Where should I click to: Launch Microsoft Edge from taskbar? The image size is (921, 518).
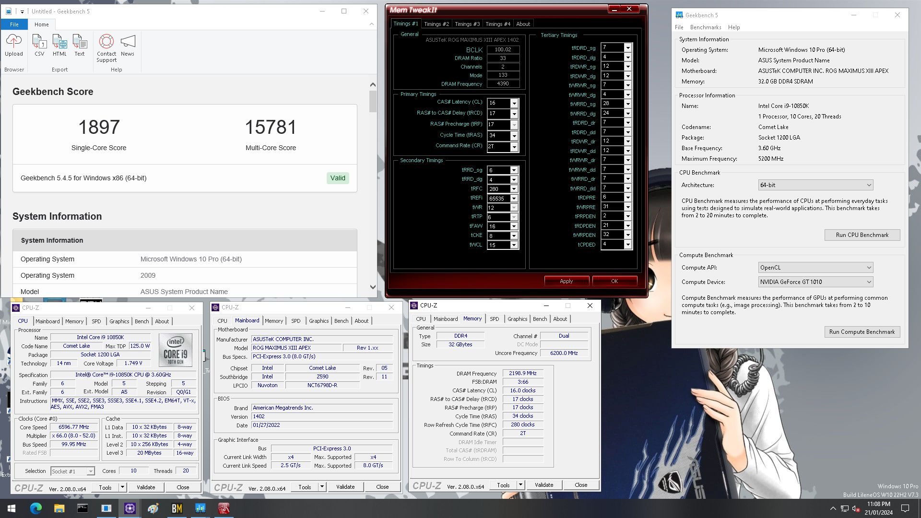(35, 508)
